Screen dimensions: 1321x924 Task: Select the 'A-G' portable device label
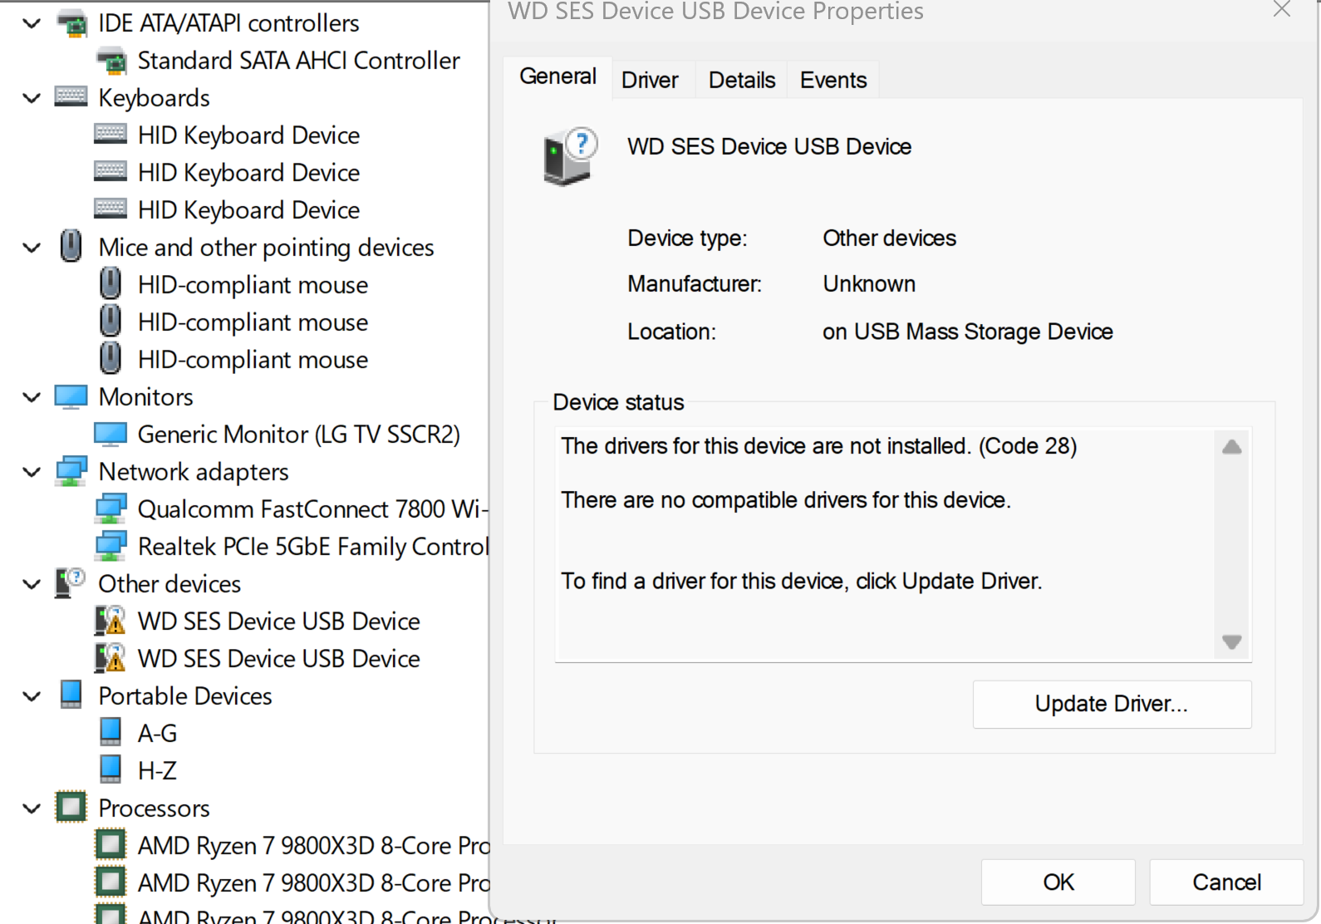coord(157,733)
